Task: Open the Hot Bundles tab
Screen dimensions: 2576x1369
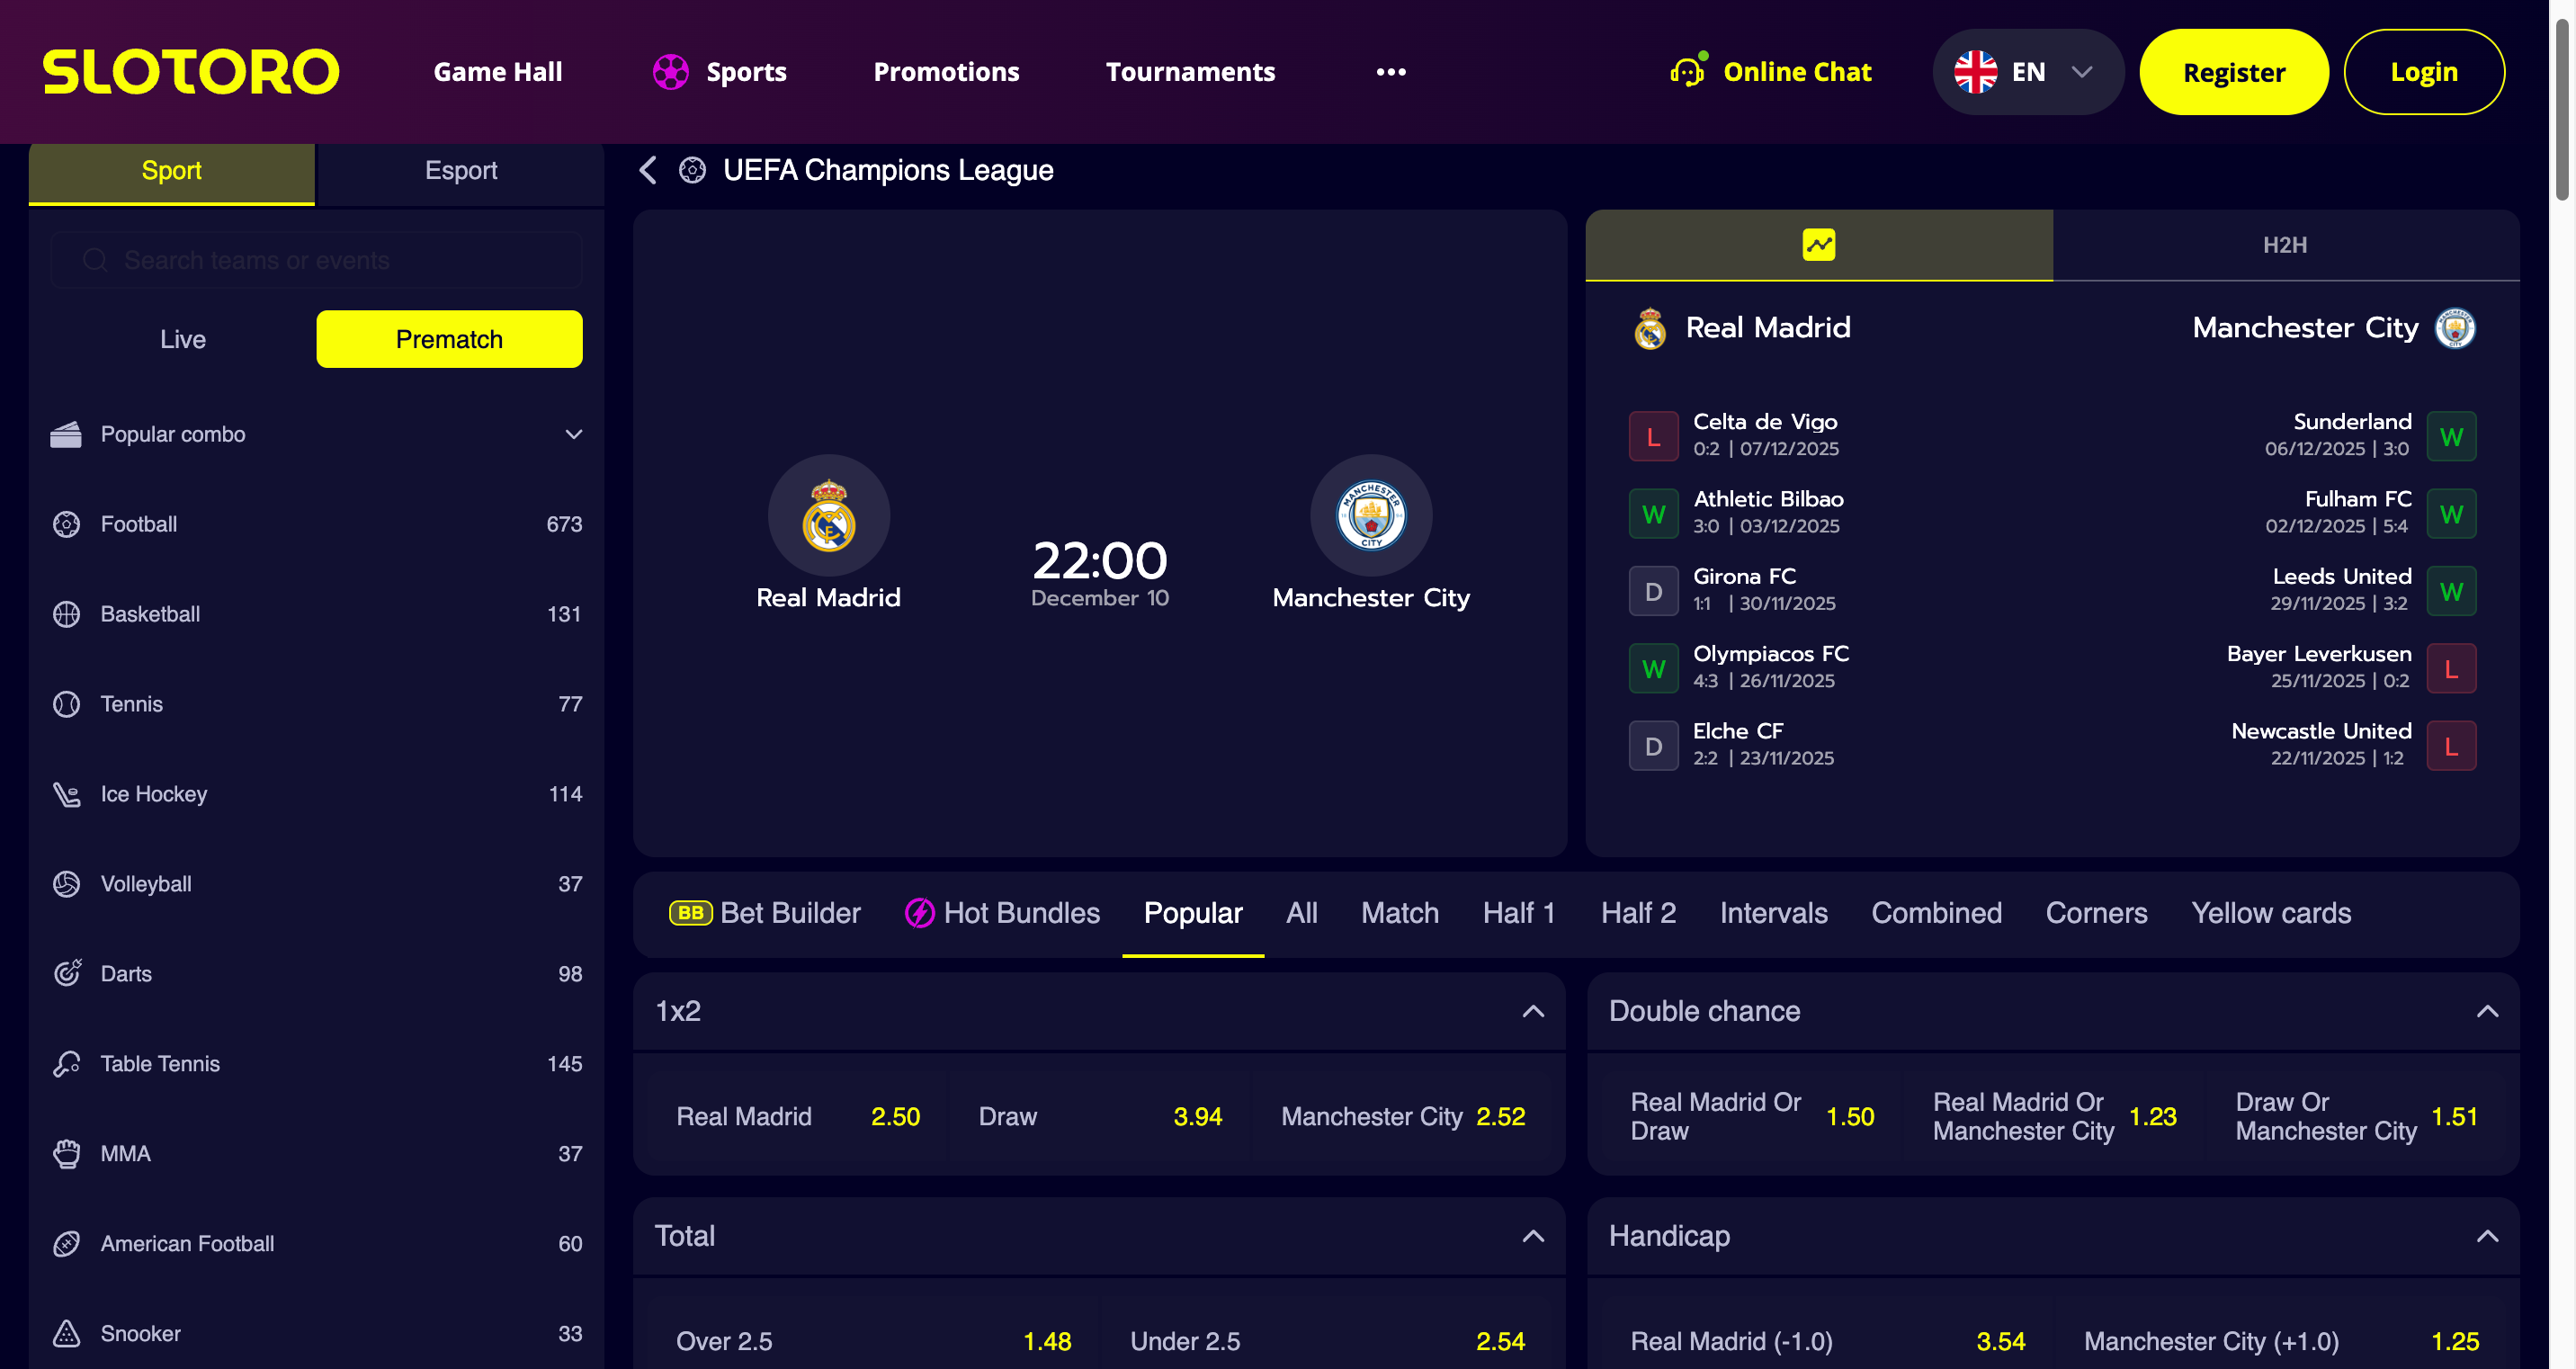Action: [1002, 913]
